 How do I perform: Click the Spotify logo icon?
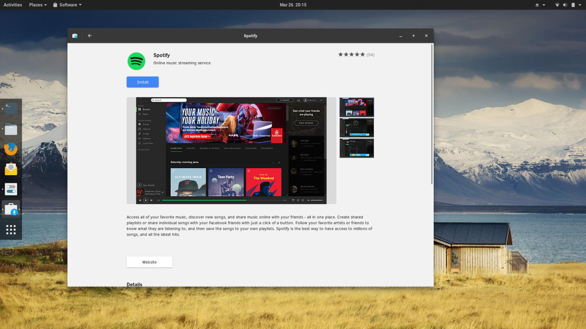136,61
